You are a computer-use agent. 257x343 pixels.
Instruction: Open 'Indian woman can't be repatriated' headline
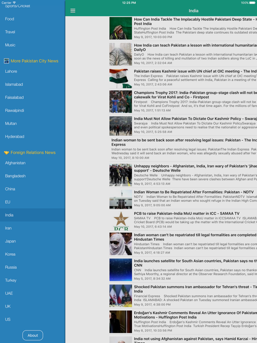[195, 237]
